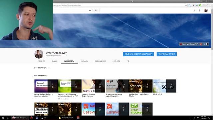Click the Dmitry Afanasyev channel name
The image size is (213, 120).
(56, 53)
